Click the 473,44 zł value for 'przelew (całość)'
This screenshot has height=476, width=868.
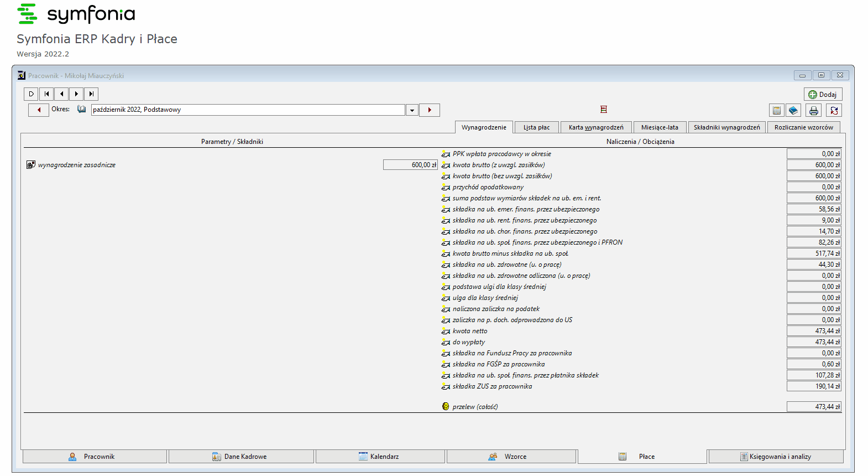(x=814, y=407)
